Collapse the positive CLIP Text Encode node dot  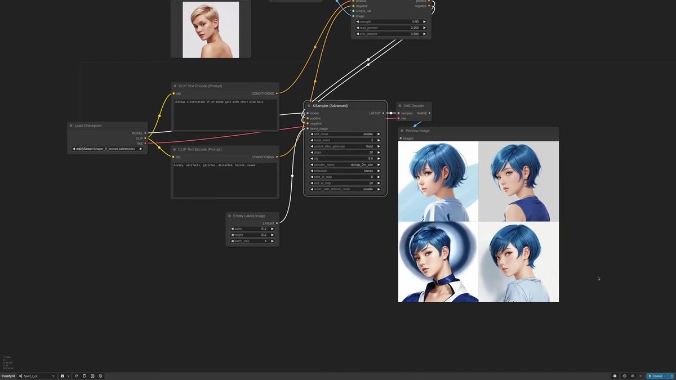click(175, 86)
